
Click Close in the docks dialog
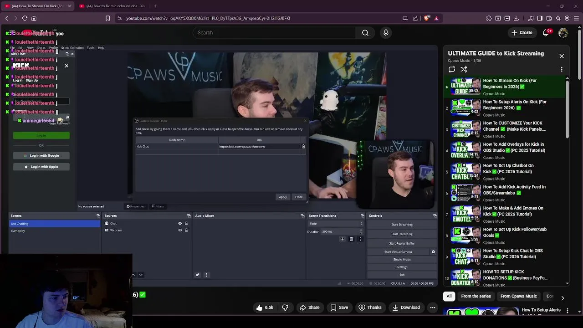click(x=299, y=197)
